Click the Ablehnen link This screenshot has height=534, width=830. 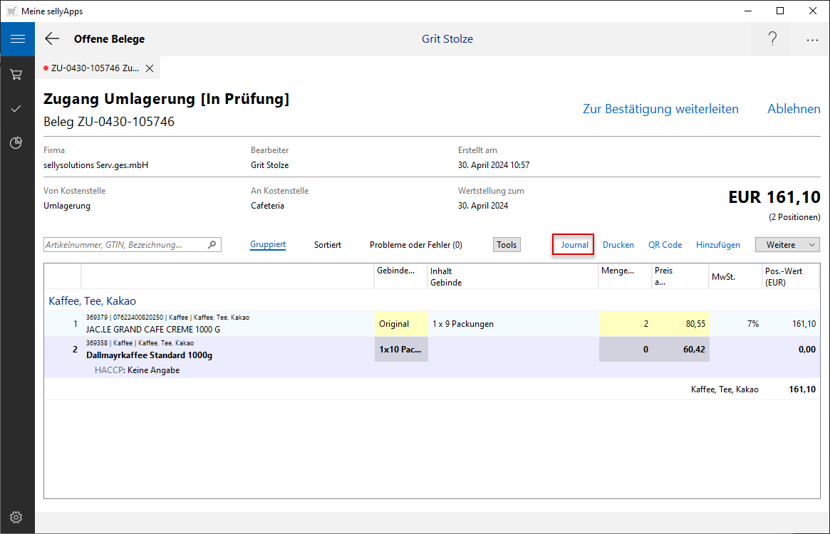[x=794, y=109]
